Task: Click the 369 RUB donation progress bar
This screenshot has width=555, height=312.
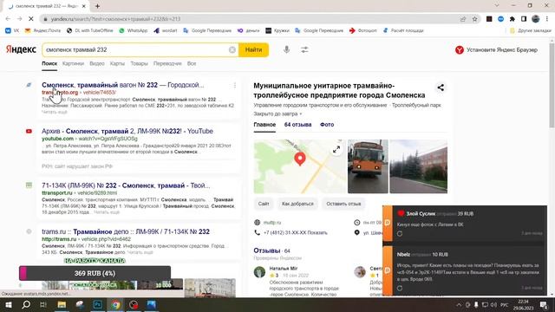Action: [x=95, y=273]
